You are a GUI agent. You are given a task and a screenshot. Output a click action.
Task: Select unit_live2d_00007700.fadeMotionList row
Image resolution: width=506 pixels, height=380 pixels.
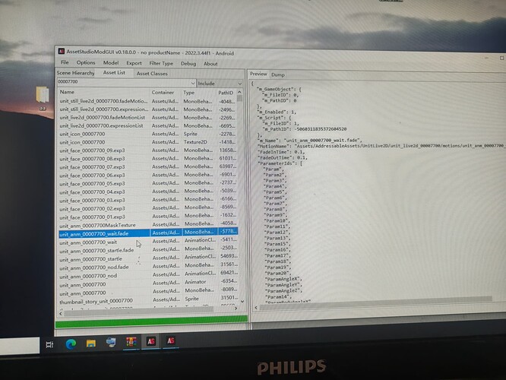click(148, 118)
